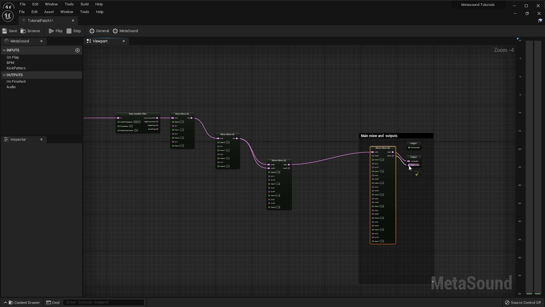
Task: Click the MetaSound panel tab icon
Action: coord(7,41)
